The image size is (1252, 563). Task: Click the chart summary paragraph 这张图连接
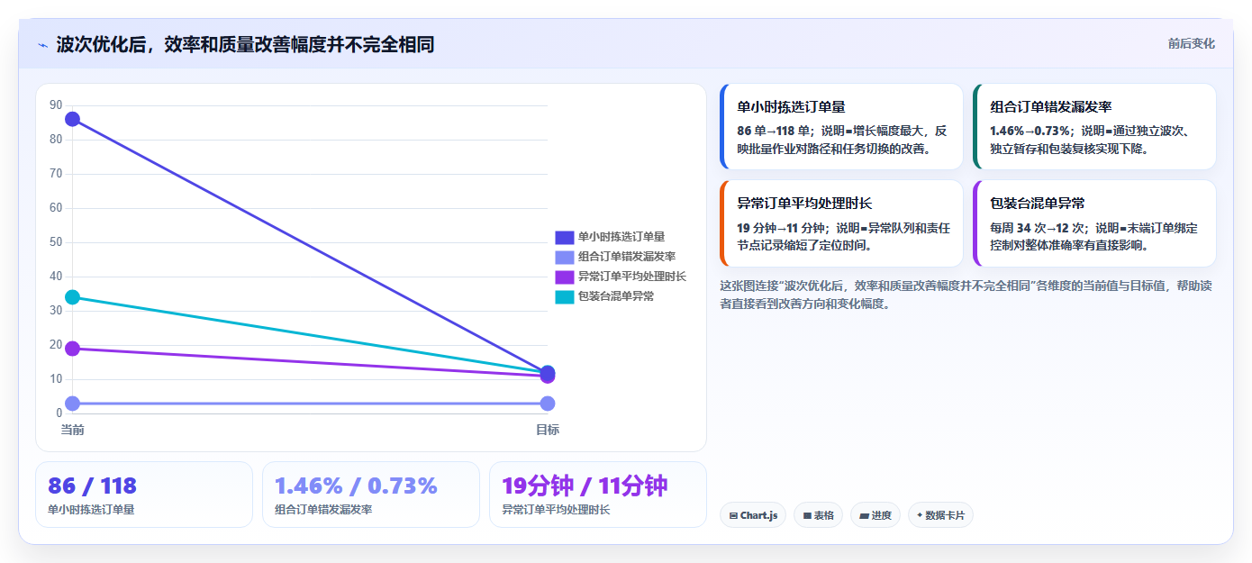(966, 295)
